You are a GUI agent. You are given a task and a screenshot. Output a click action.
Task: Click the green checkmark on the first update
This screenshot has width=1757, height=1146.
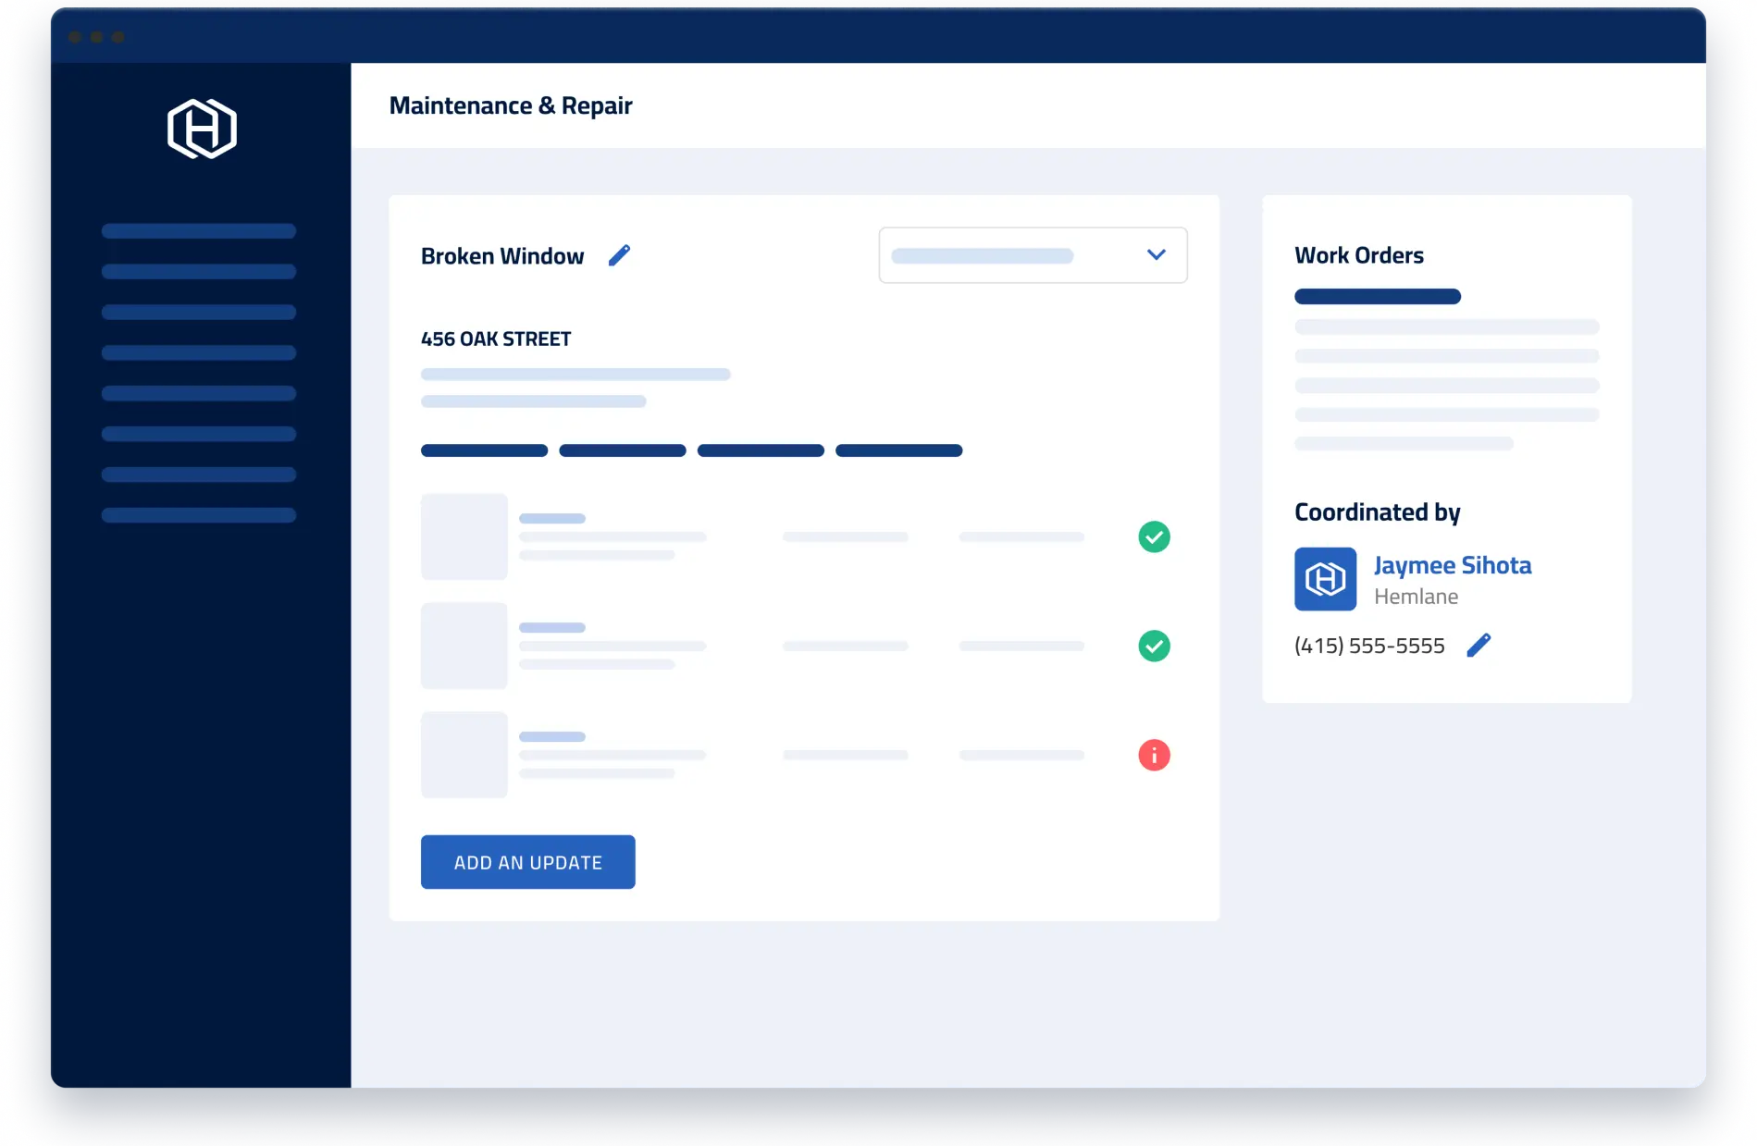pos(1153,536)
